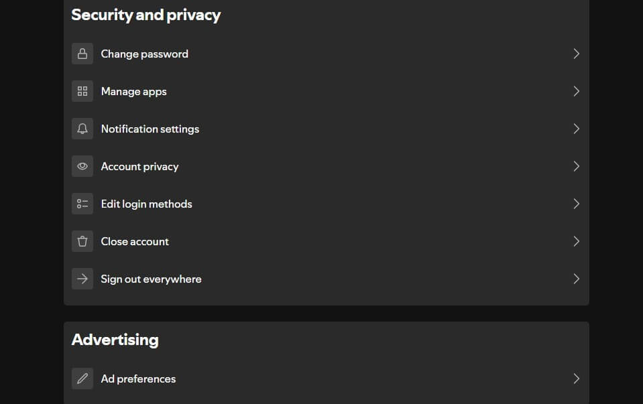Expand the Change password row chevron
This screenshot has width=643, height=404.
pos(576,54)
